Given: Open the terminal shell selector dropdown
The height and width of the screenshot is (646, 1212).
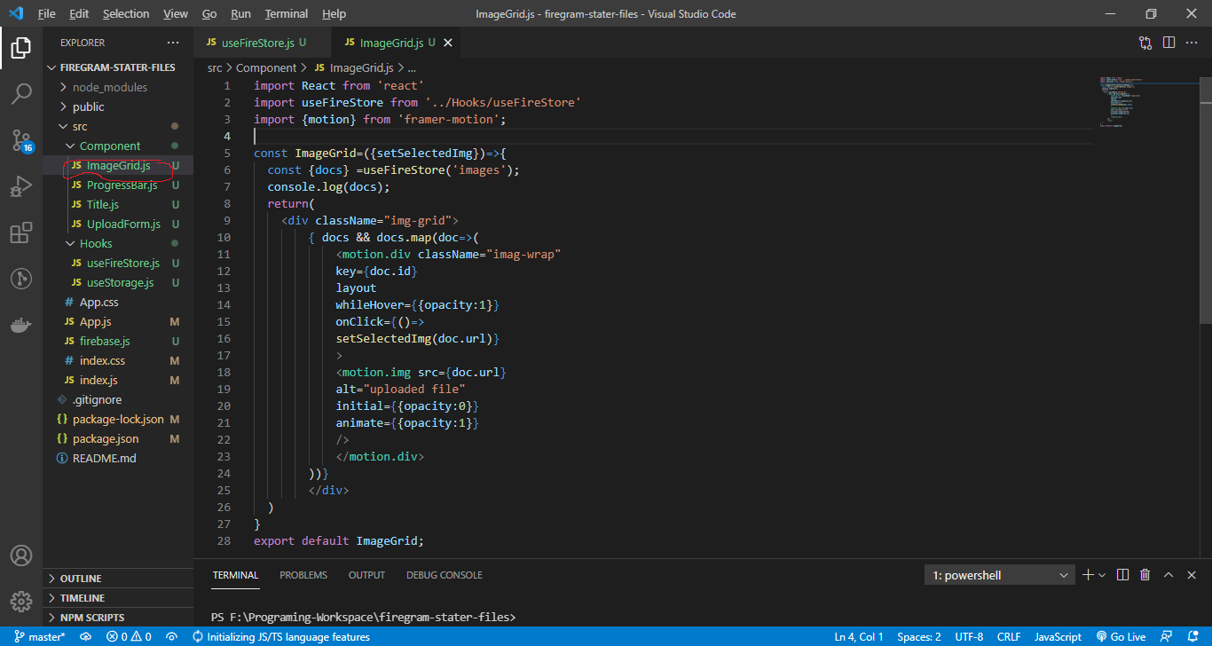Looking at the screenshot, I should tap(1000, 575).
